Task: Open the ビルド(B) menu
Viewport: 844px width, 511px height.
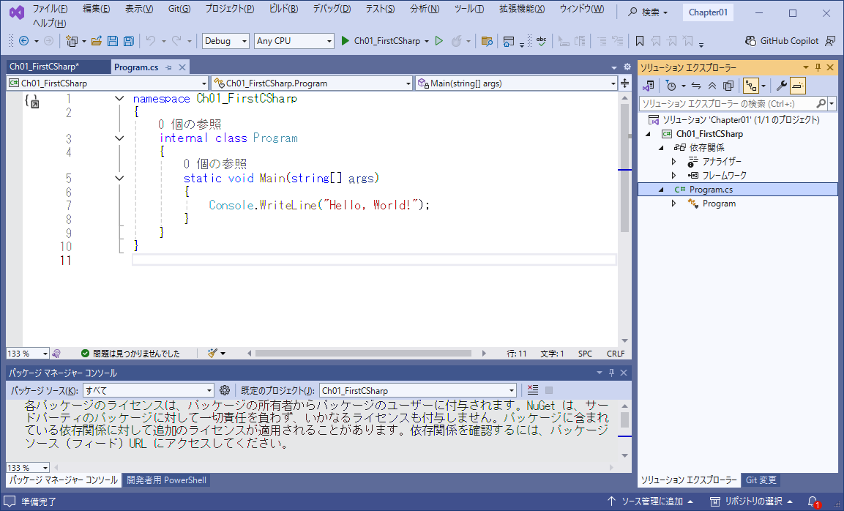Action: tap(284, 9)
